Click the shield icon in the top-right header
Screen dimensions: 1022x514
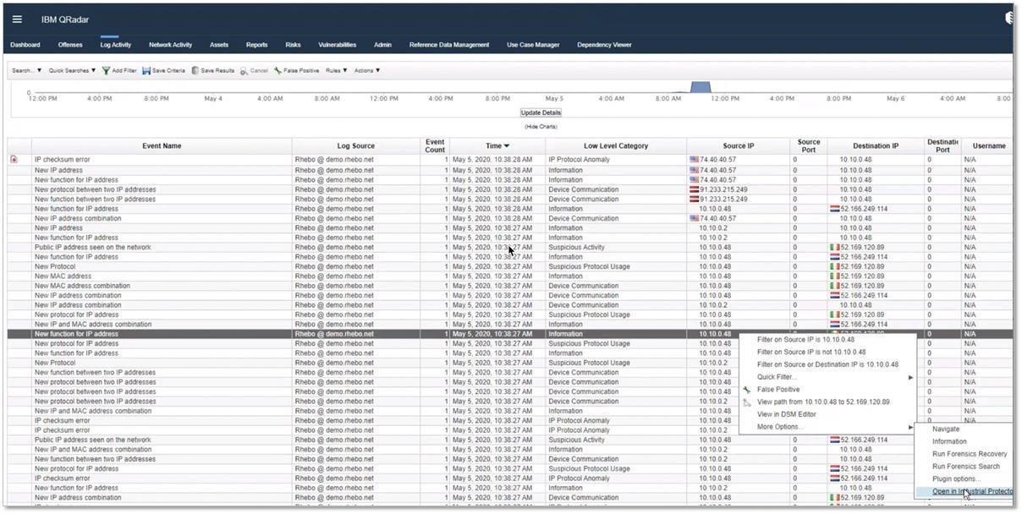point(1008,18)
